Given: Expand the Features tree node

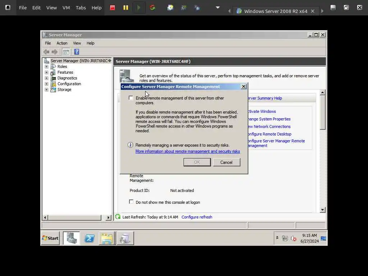Looking at the screenshot, I should point(46,72).
